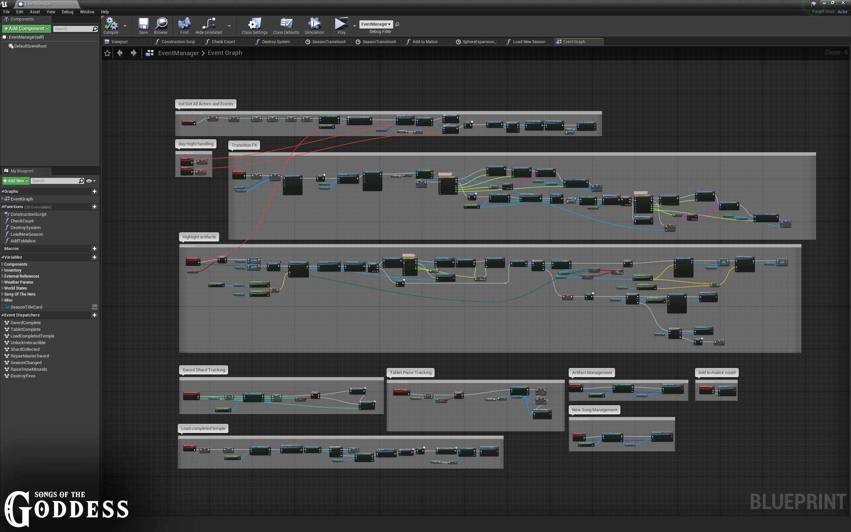This screenshot has height=532, width=851.
Task: Switch to the Load New Season tab
Action: tap(529, 42)
